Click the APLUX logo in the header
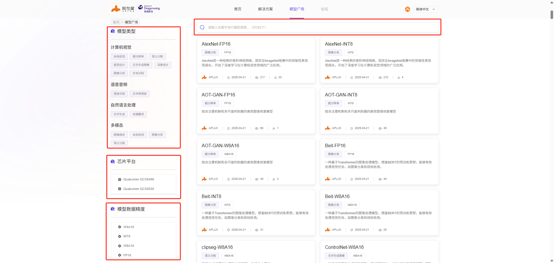 pyautogui.click(x=123, y=9)
